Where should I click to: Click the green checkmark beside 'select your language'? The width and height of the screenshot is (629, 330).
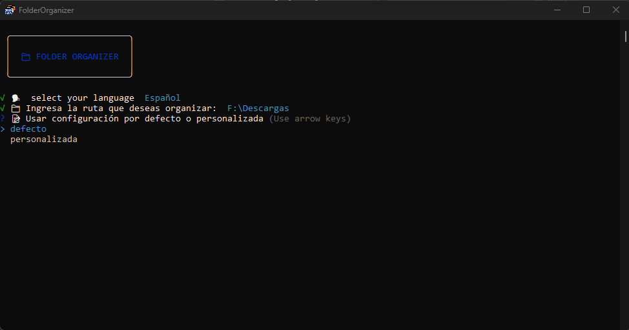[x=3, y=98]
